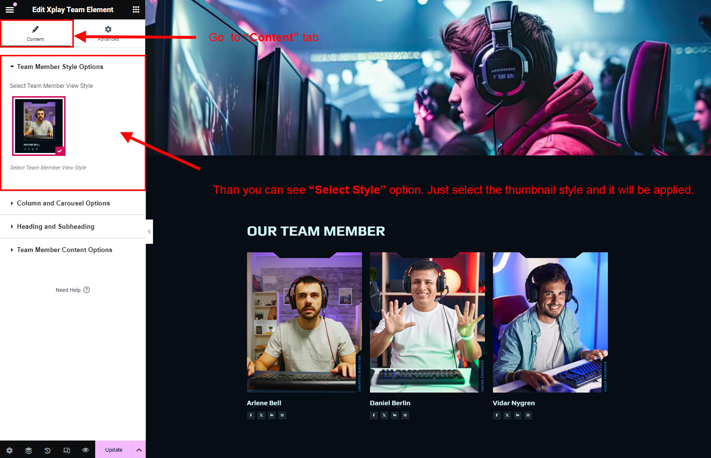This screenshot has width=711, height=458.
Task: Switch responsive mode icon
Action: 67,450
